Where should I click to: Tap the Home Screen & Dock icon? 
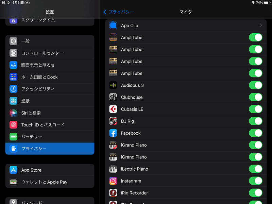13,77
